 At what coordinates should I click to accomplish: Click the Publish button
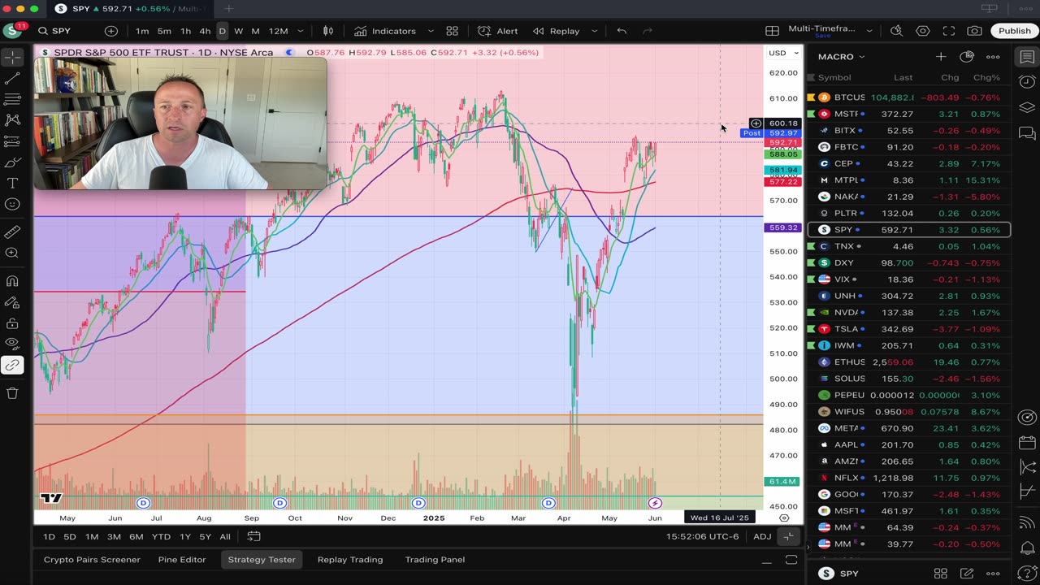(x=1015, y=31)
